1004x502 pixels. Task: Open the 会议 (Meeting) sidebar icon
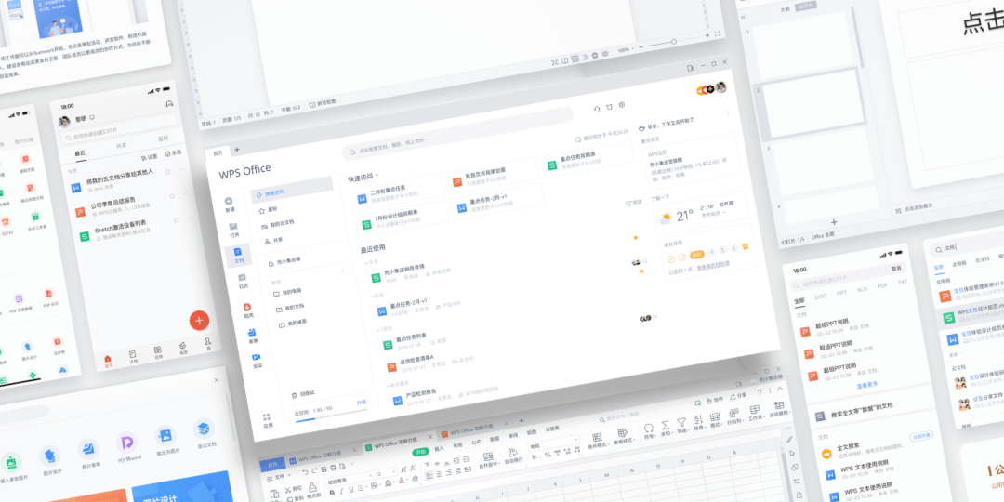pyautogui.click(x=257, y=358)
